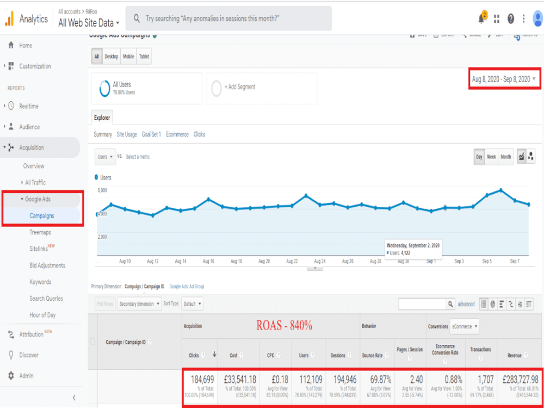
Task: Open the three-dot more options menu
Action: coord(523,18)
